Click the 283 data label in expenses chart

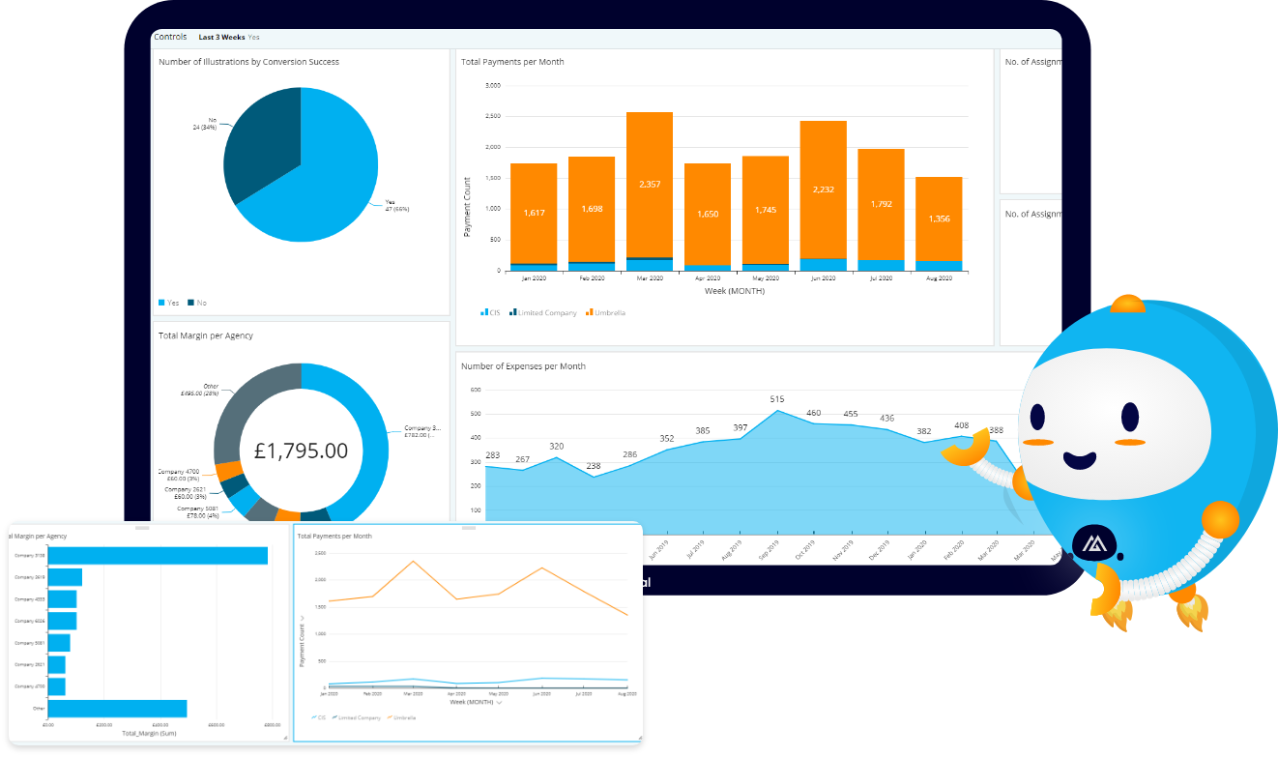coord(493,454)
